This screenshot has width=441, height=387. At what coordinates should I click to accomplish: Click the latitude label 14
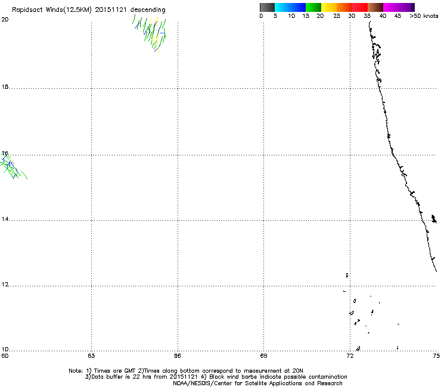(x=5, y=219)
